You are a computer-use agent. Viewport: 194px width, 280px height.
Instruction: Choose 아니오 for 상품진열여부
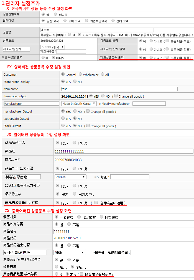click(x=55, y=14)
